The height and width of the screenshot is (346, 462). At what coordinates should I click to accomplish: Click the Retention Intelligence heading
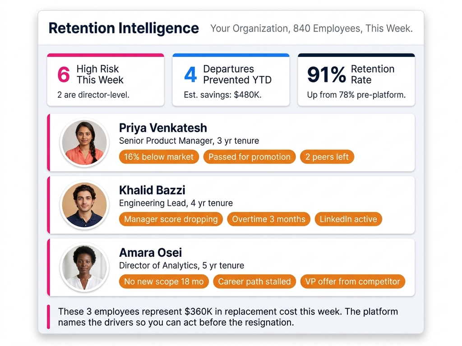tap(124, 28)
